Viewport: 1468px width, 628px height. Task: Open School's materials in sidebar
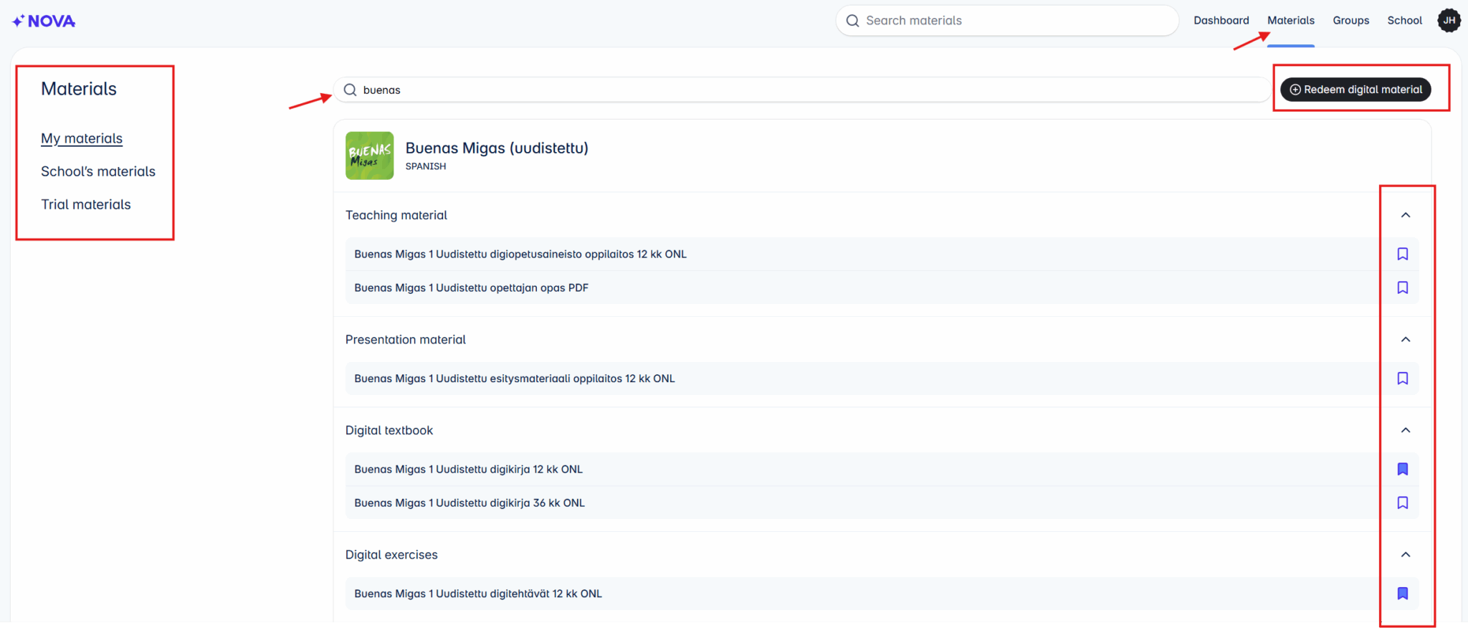(98, 171)
